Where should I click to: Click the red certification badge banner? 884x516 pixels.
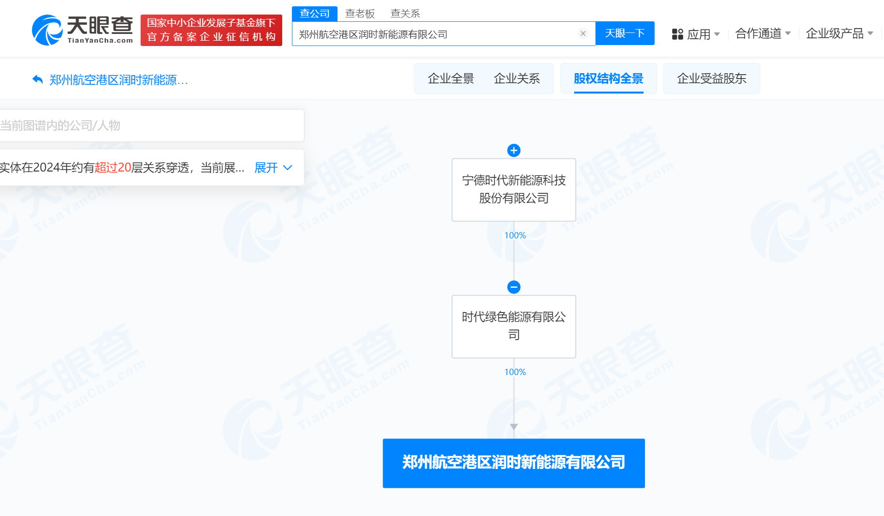211,31
